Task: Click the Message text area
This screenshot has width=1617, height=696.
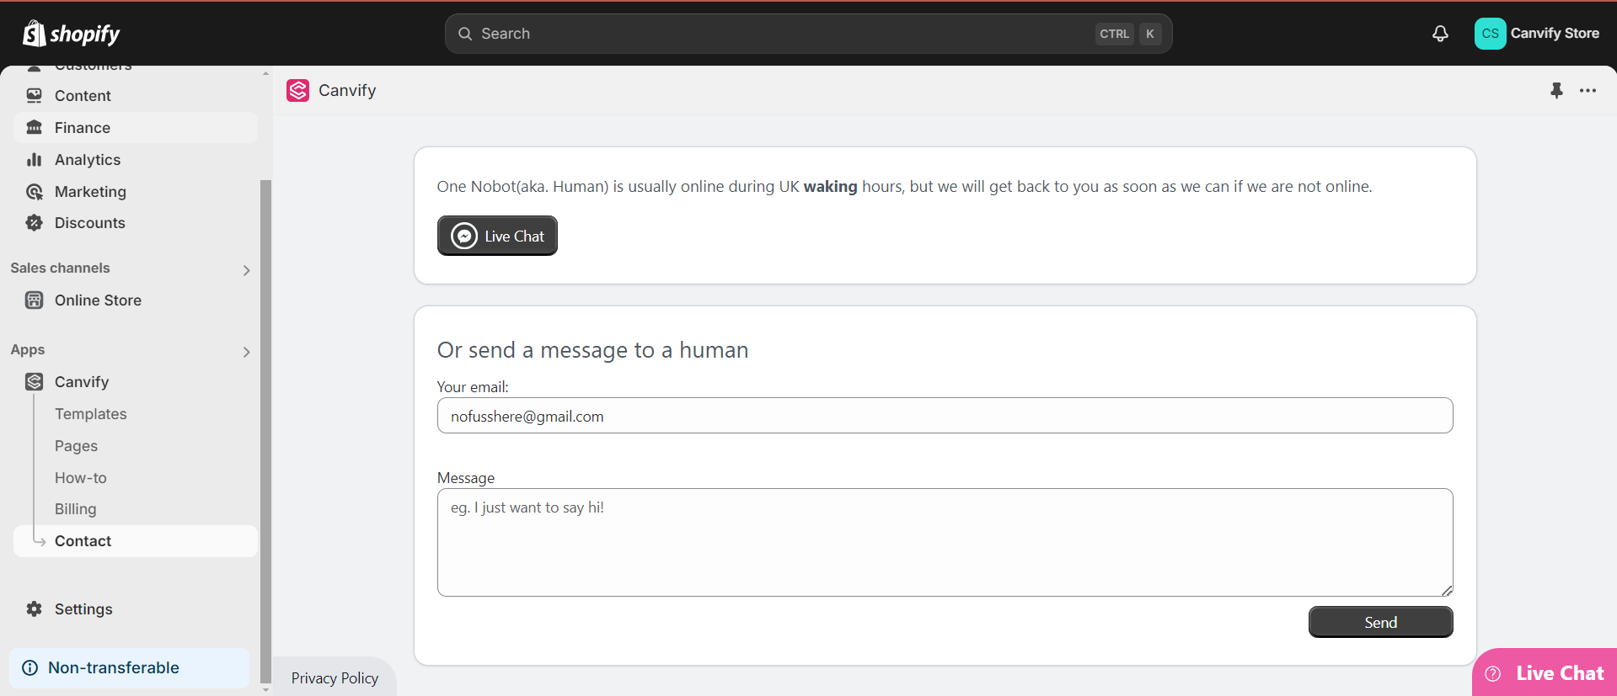Action: pos(945,543)
